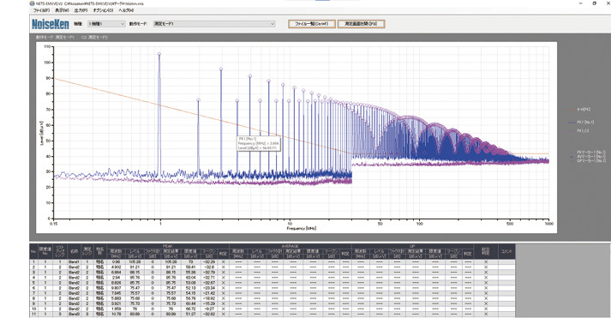Click the PK1 [No.1] frequency tooltip on graph

coord(258,143)
